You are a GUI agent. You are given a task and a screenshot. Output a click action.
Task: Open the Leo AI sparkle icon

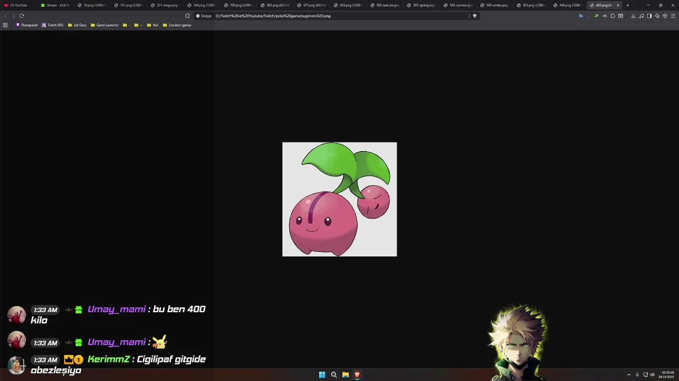click(657, 16)
